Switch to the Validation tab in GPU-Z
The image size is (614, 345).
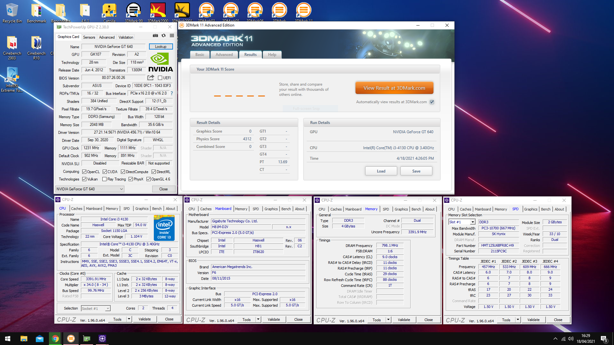pyautogui.click(x=126, y=37)
